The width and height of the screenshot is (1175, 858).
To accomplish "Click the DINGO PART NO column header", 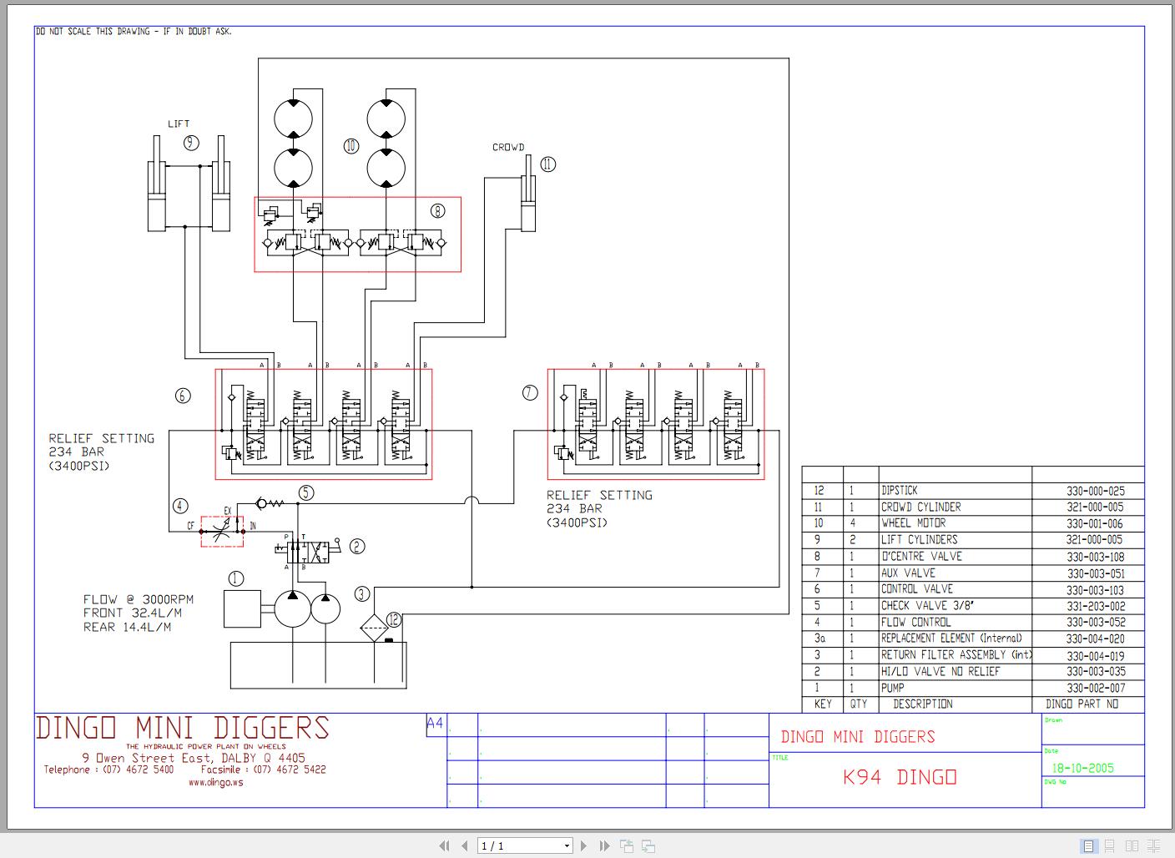I will point(1082,704).
